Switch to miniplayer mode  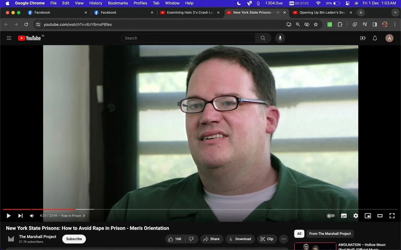(368, 216)
